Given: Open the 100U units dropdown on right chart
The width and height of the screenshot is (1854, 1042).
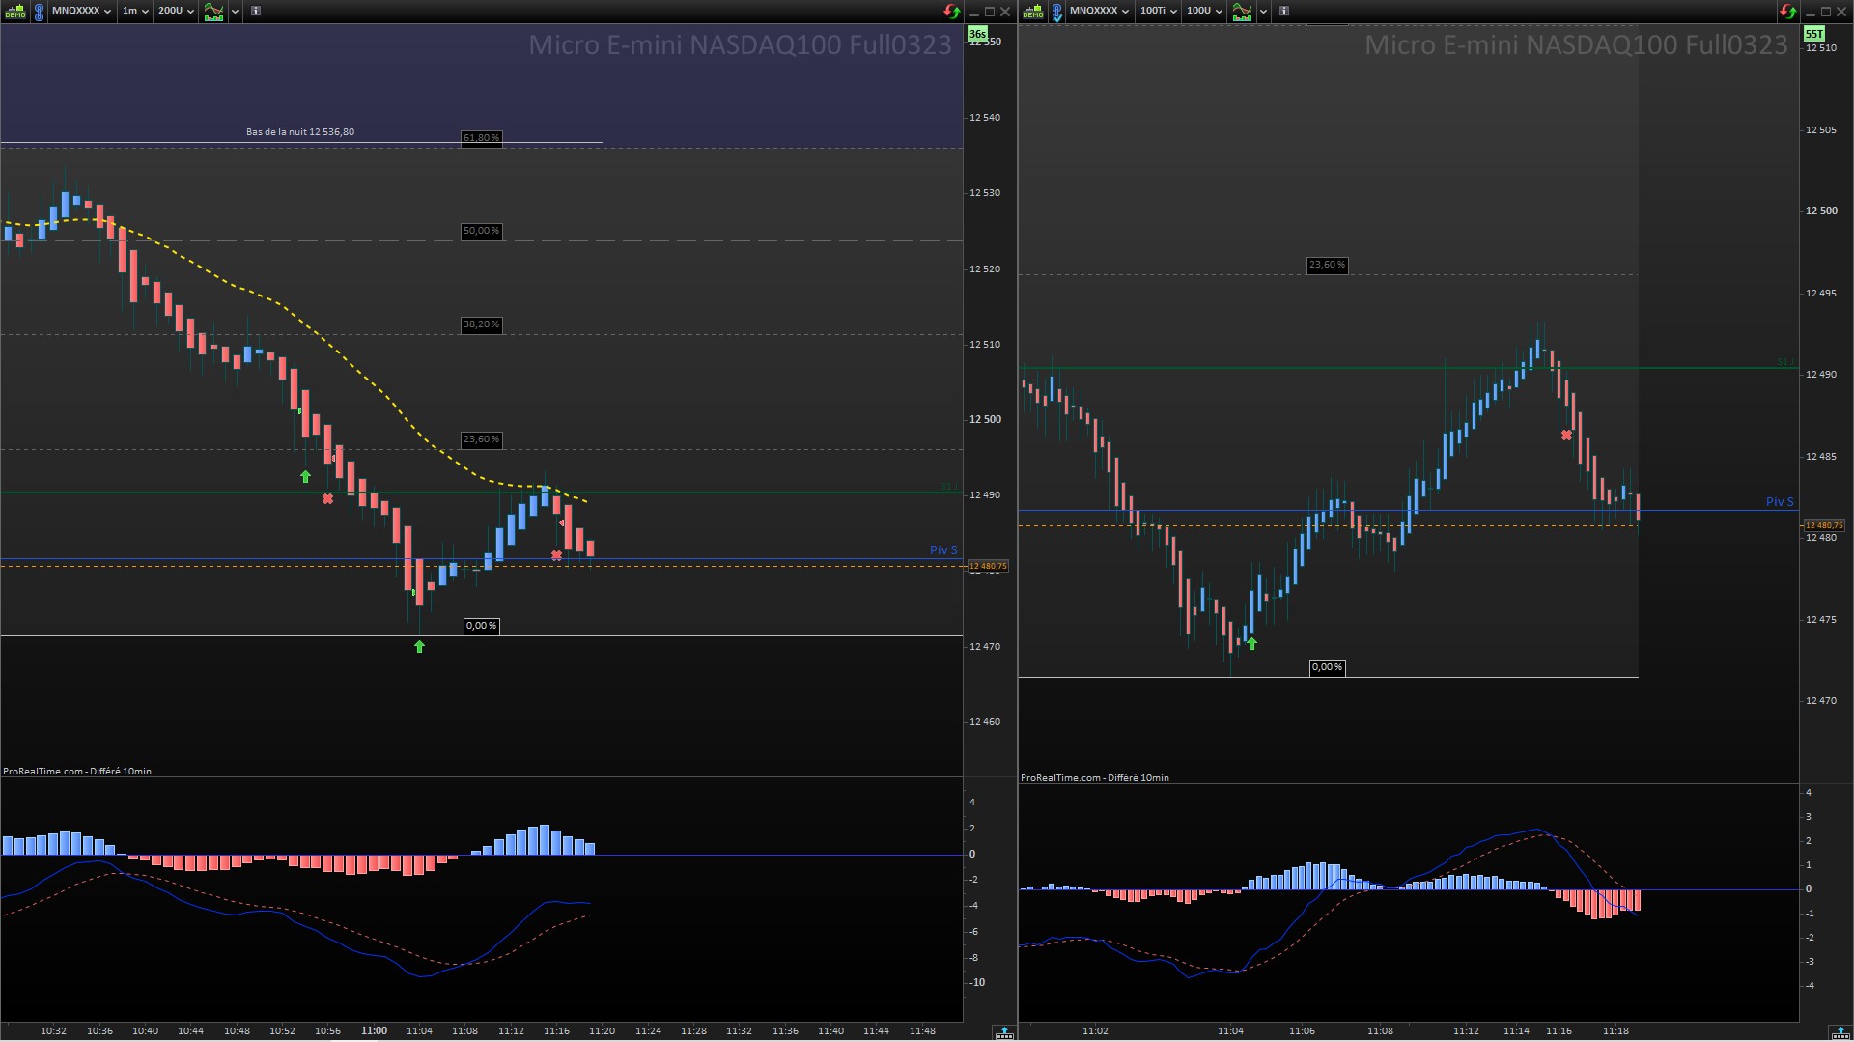Looking at the screenshot, I should coord(1204,11).
